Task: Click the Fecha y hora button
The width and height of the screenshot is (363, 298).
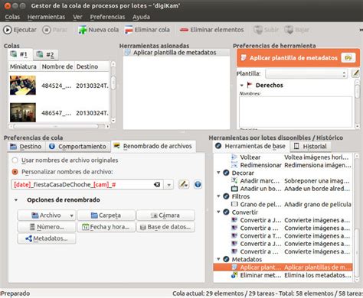Action: [106, 227]
